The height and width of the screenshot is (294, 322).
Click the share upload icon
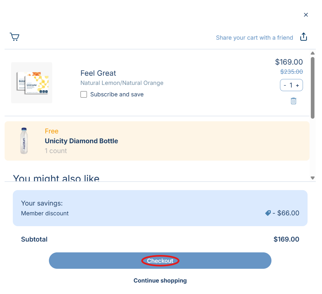pyautogui.click(x=304, y=37)
